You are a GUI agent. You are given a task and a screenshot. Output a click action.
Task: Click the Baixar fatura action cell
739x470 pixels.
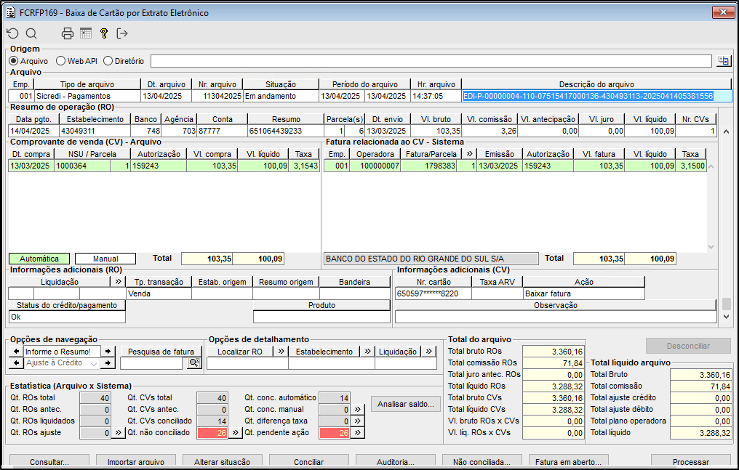584,293
